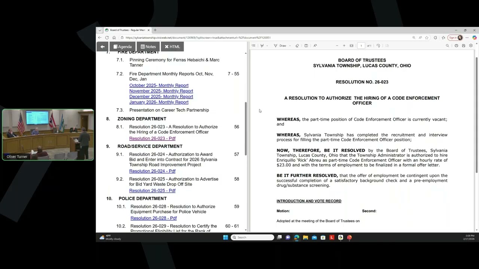Open the Notes tab

148,47
